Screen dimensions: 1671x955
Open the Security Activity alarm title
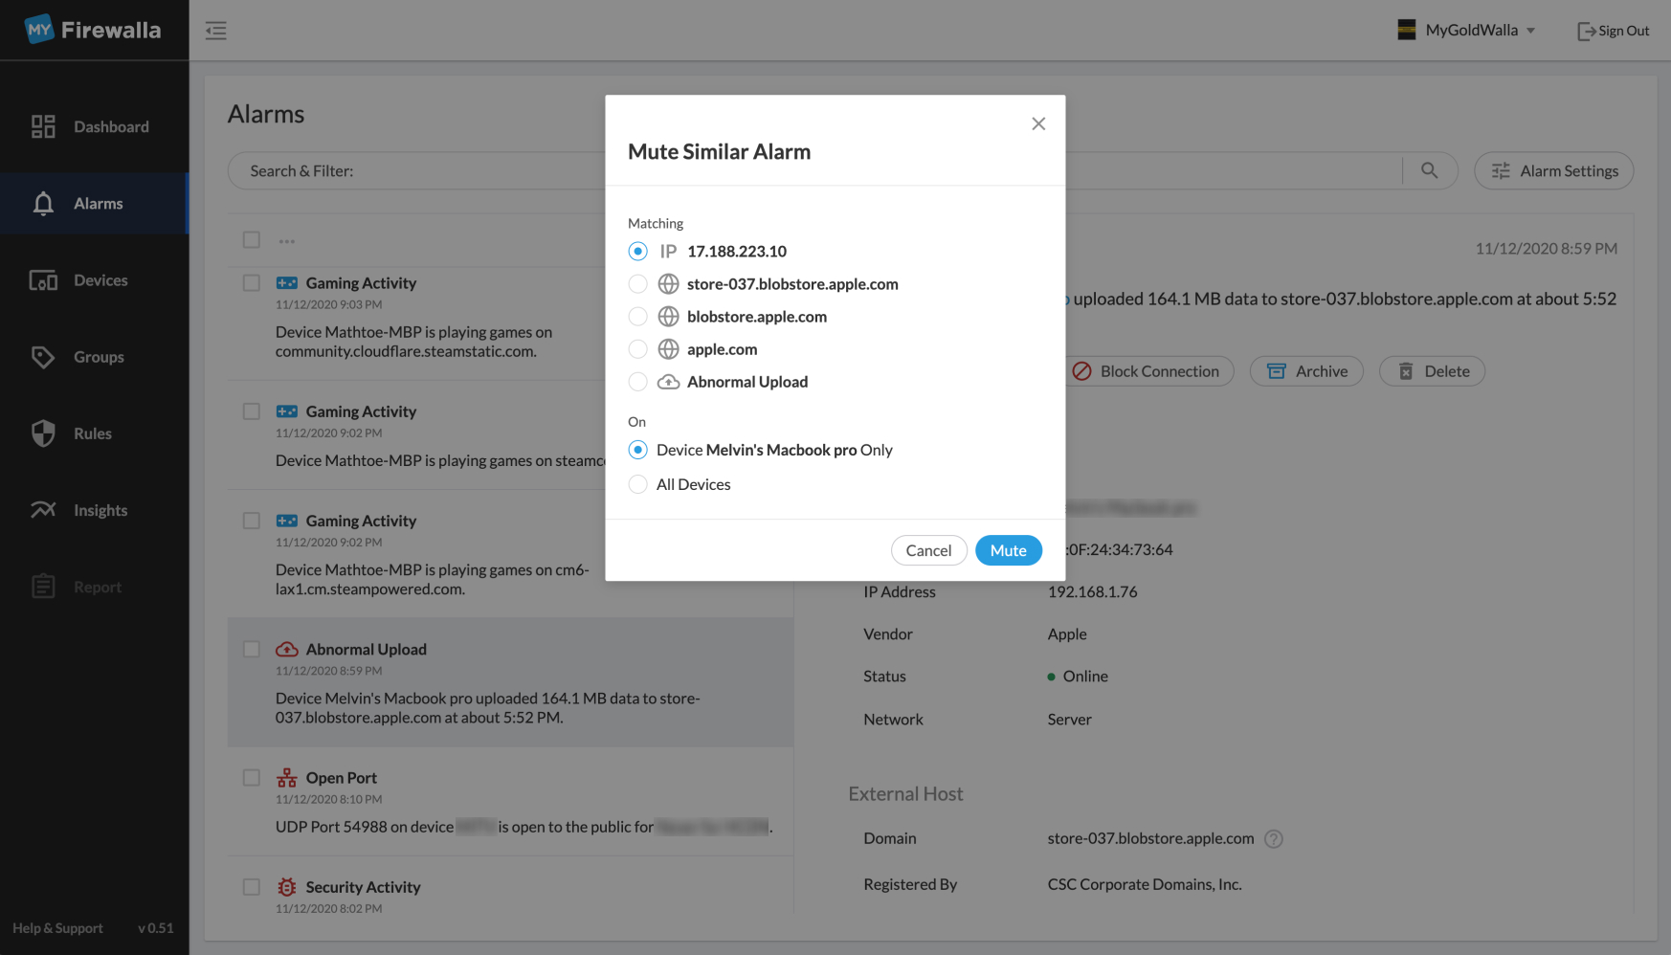(363, 887)
